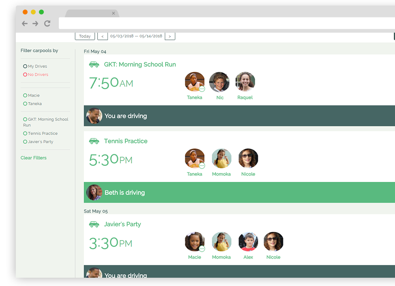
Task: Click the car icon beside GKT: Morning School Run
Action: point(94,64)
